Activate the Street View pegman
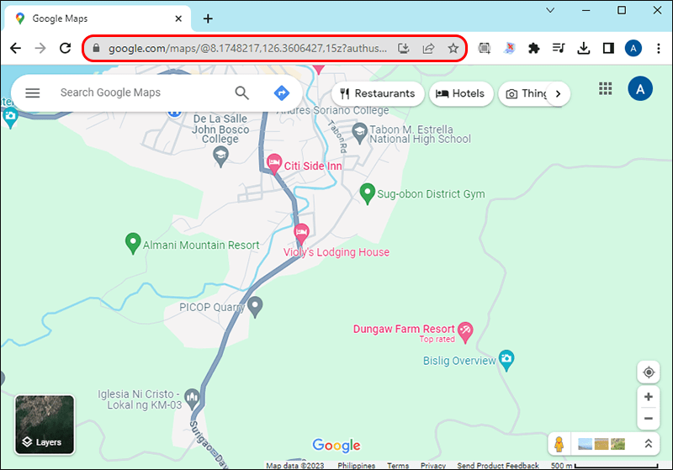This screenshot has width=673, height=470. (559, 444)
